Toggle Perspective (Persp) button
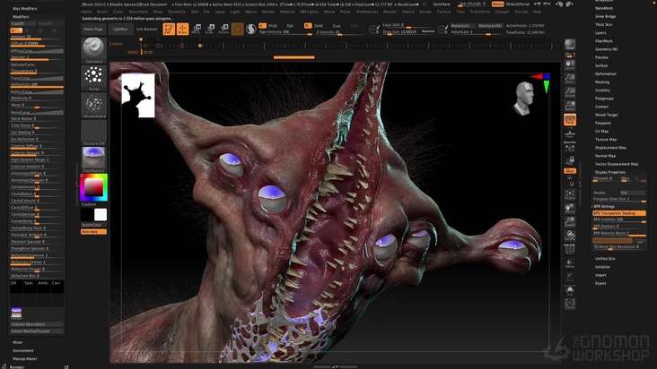The width and height of the screenshot is (657, 369). [570, 119]
